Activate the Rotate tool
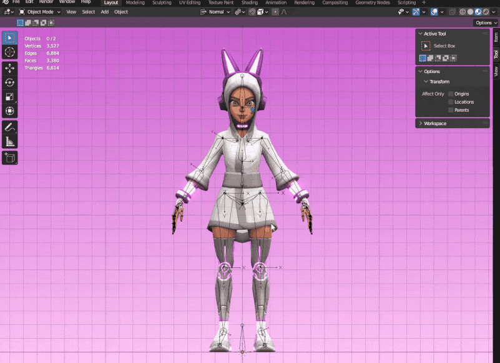500x363 pixels. pyautogui.click(x=9, y=82)
